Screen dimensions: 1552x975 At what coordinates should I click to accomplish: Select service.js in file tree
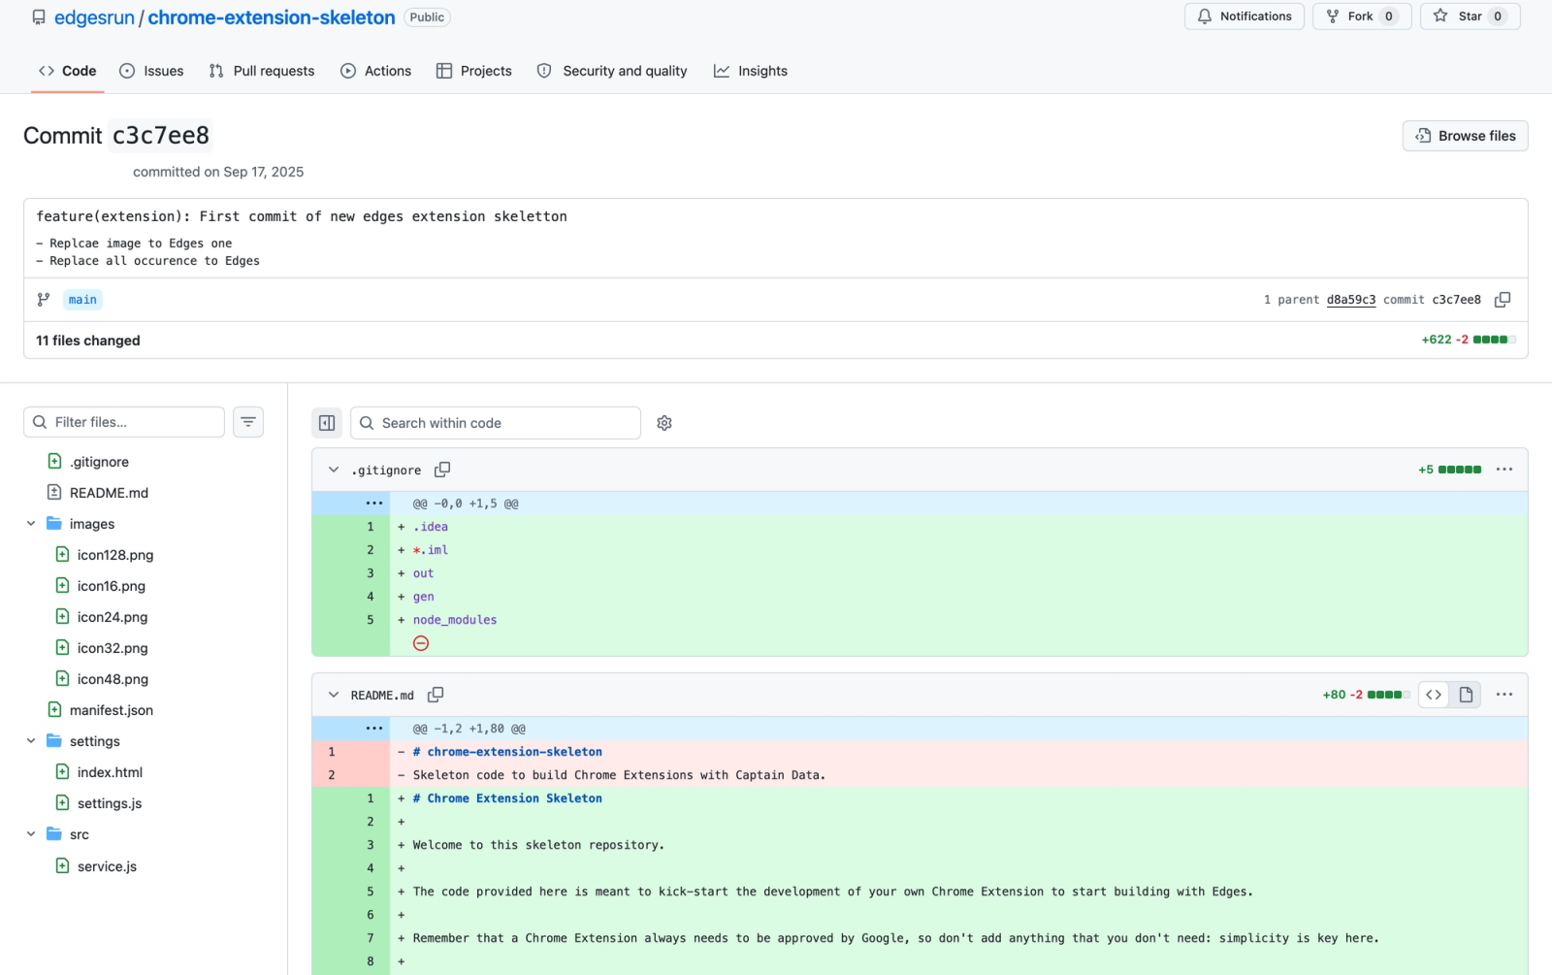107,866
